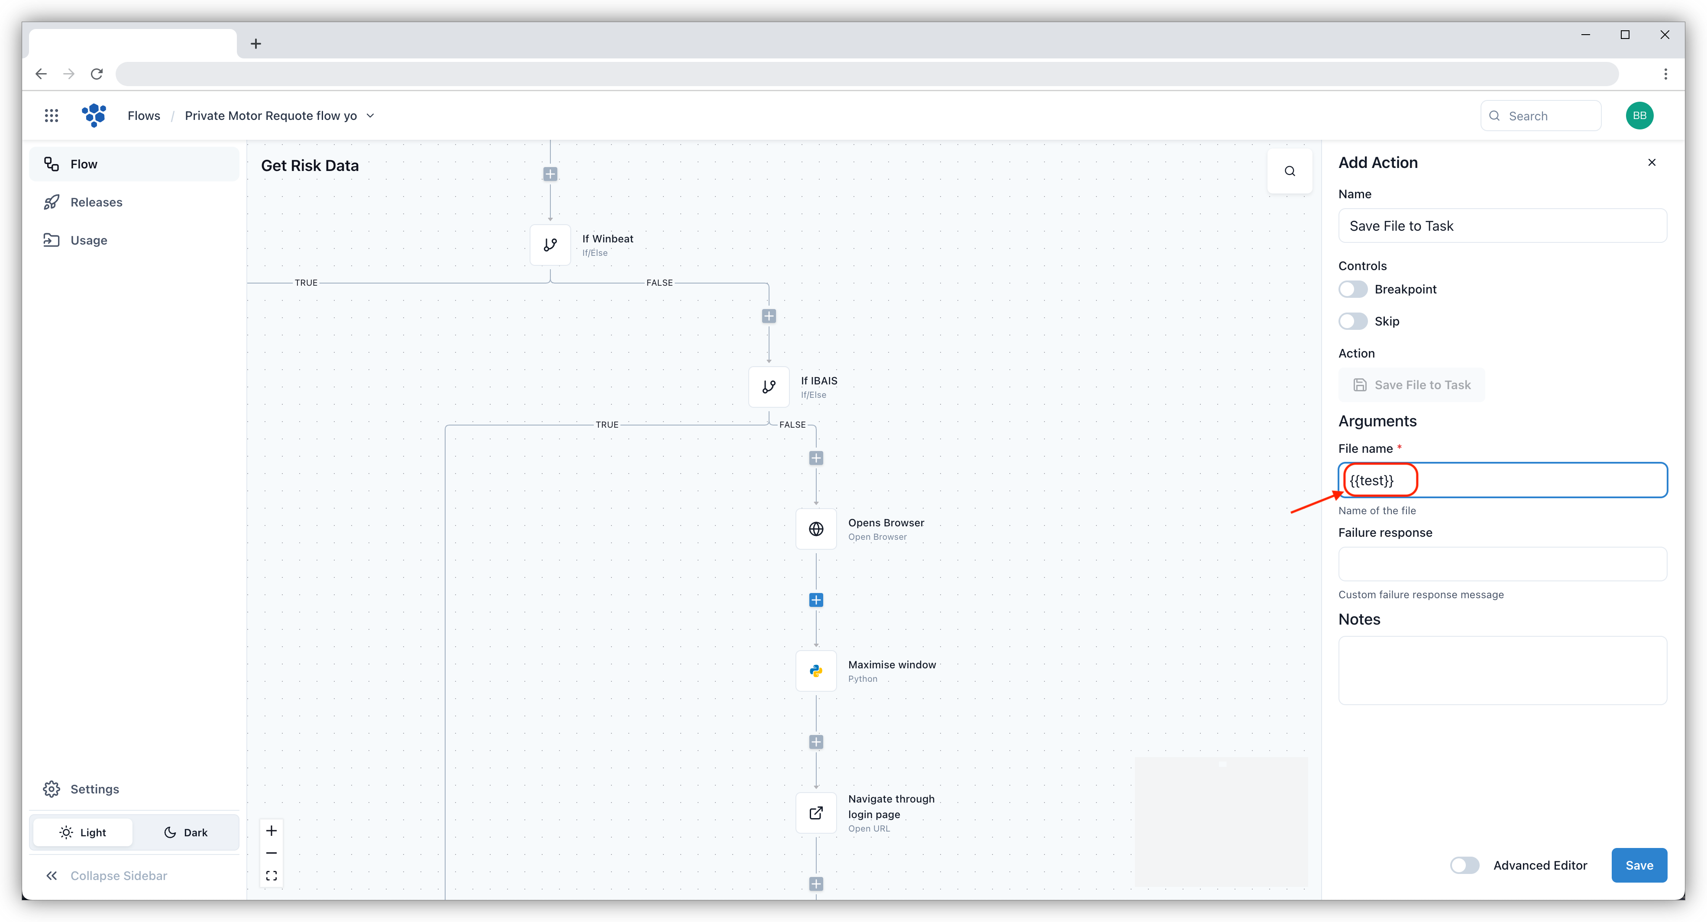Screen dimensions: 1707x922
Task: Select the Maximise window Python node
Action: 816,671
